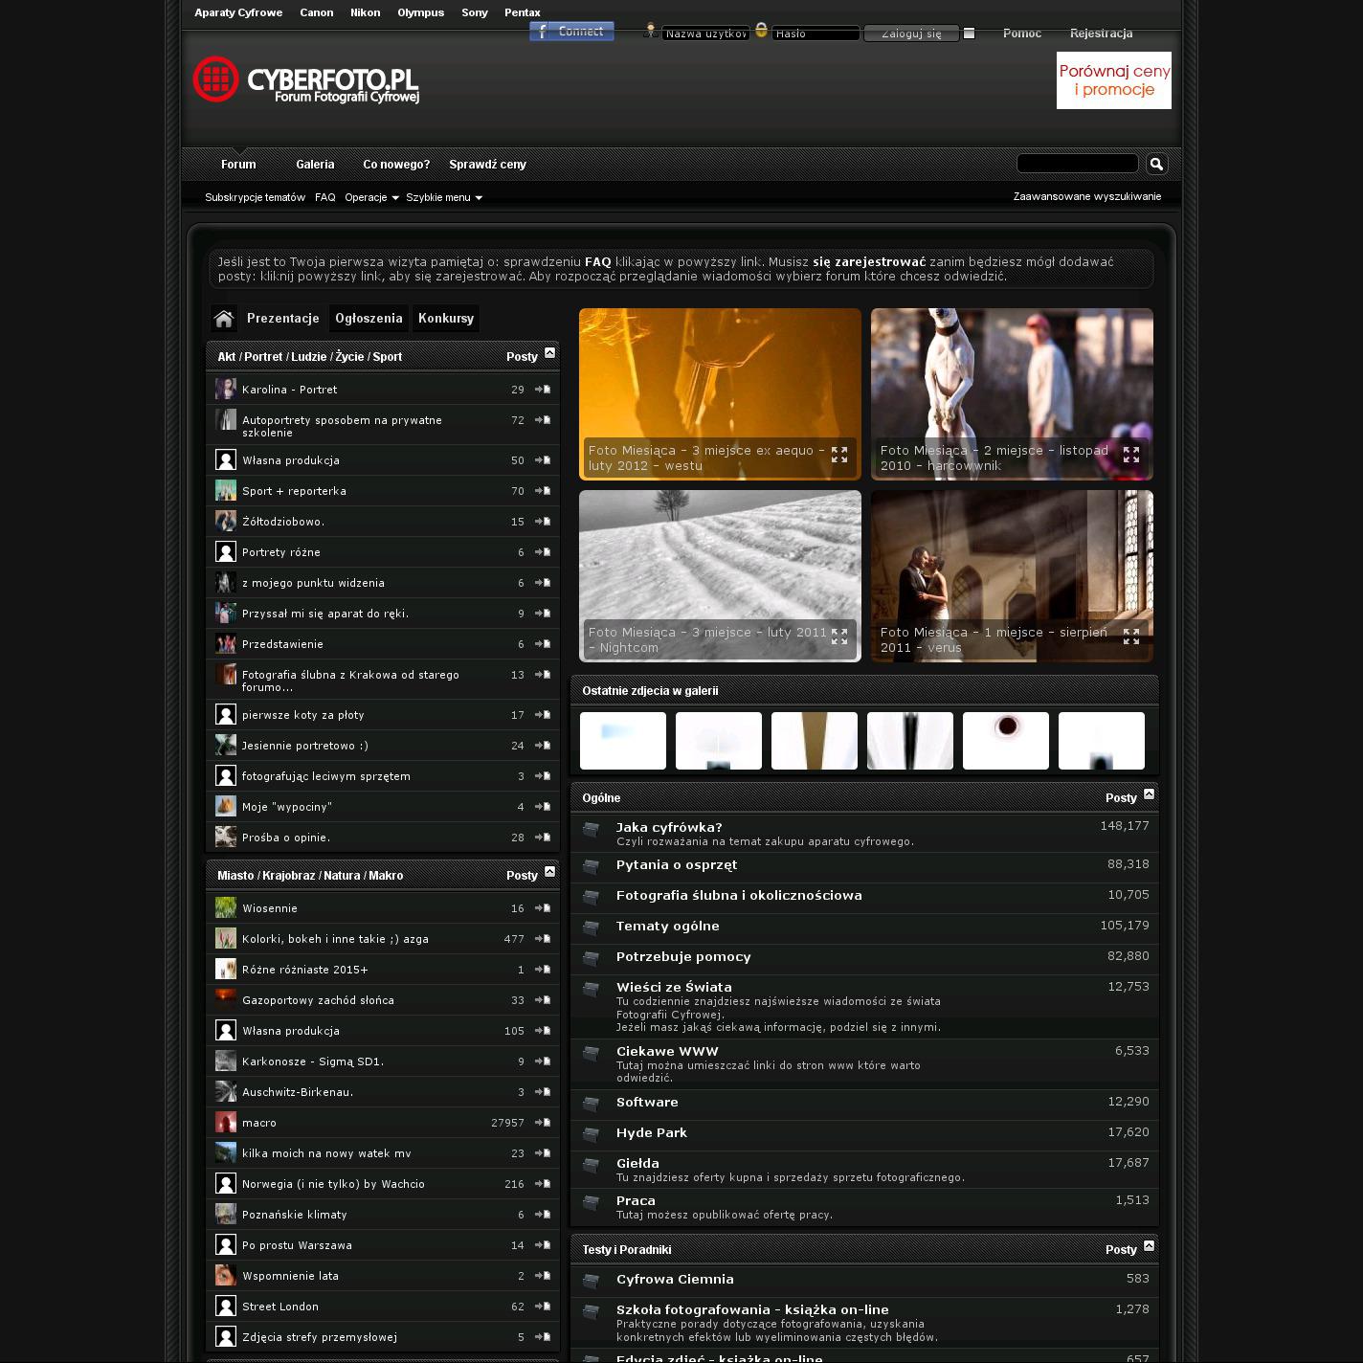Click the Jaka cyfrówka forum folder icon
The height and width of the screenshot is (1363, 1363).
point(592,830)
